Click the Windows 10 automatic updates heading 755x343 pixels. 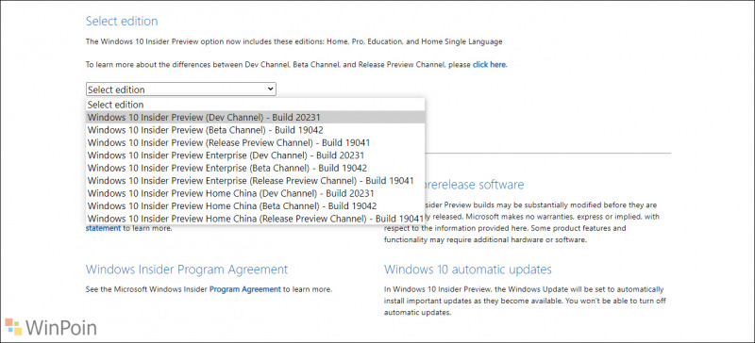coord(467,269)
